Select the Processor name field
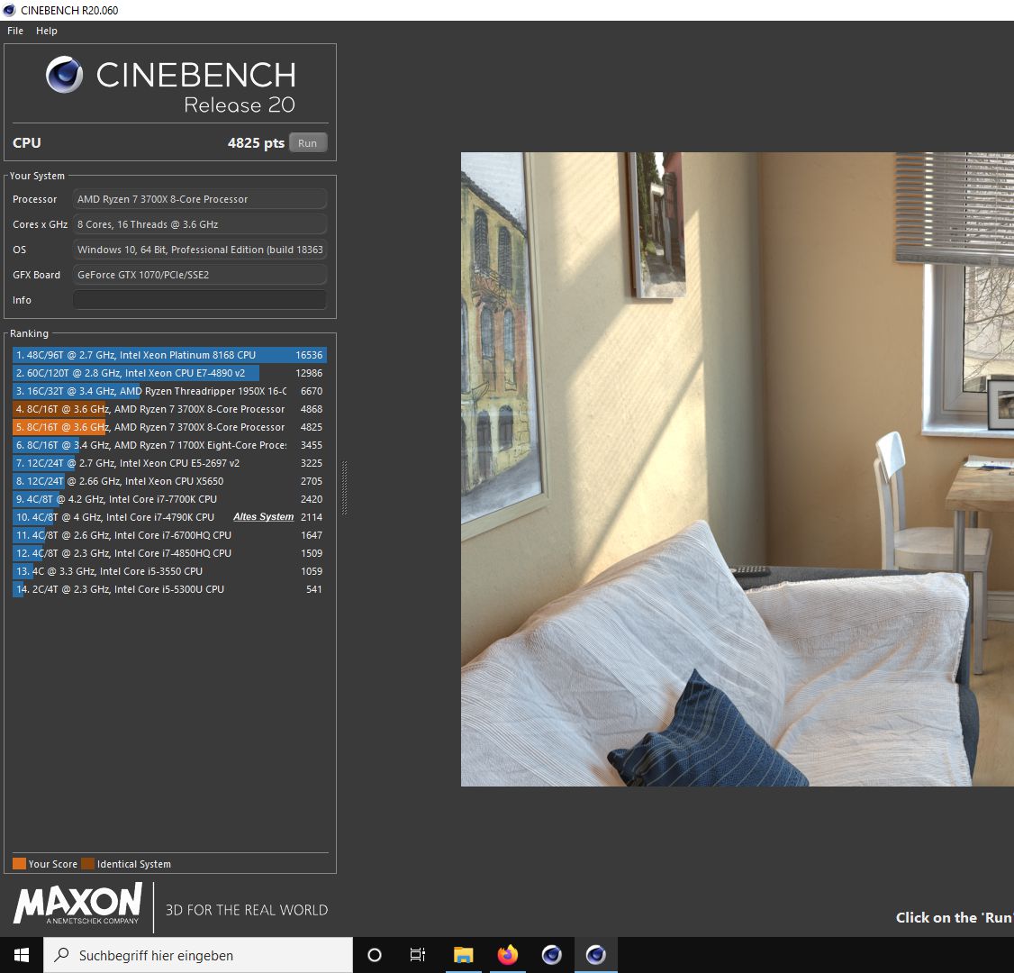 tap(200, 199)
